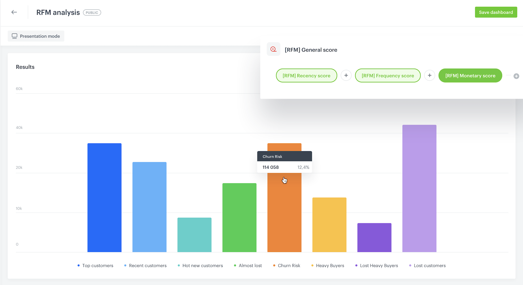Viewport: 523px width, 285px height.
Task: Select the [RFM] Frequency score pill
Action: [388, 75]
